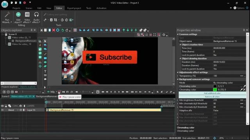
Task: Open the Audio effects menu
Action: [x=36, y=17]
